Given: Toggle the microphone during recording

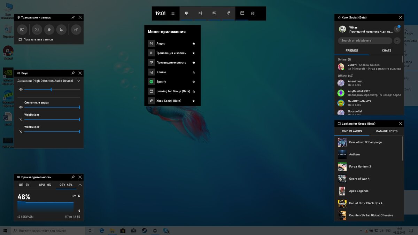Looking at the screenshot, I should (x=61, y=30).
